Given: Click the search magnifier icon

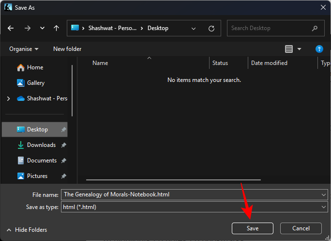Looking at the screenshot, I should [x=315, y=28].
